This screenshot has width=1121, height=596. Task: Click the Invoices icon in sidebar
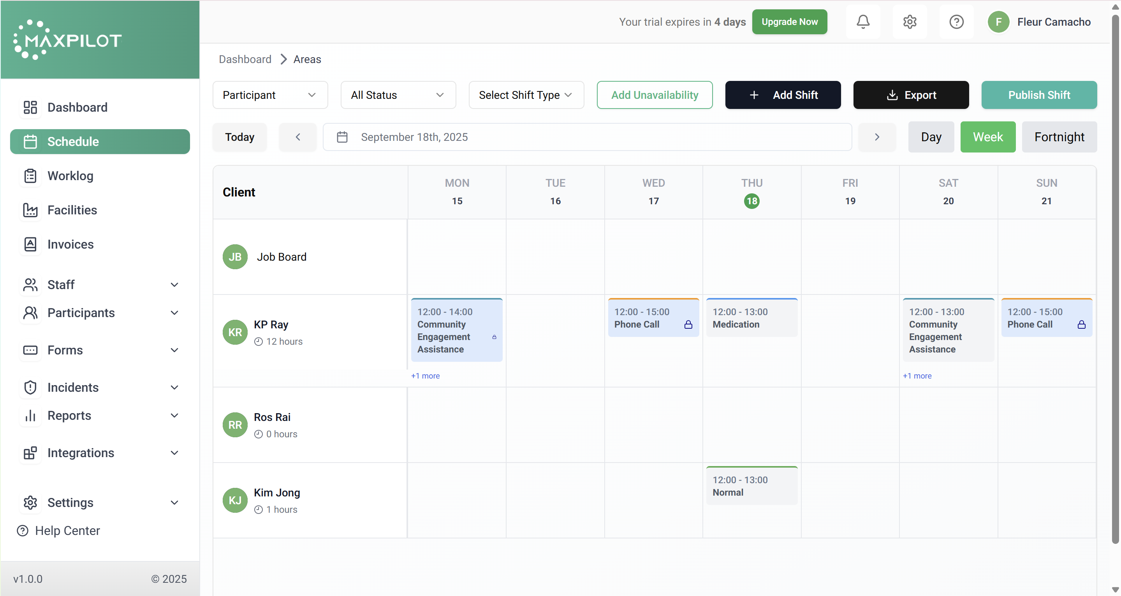[x=30, y=244]
